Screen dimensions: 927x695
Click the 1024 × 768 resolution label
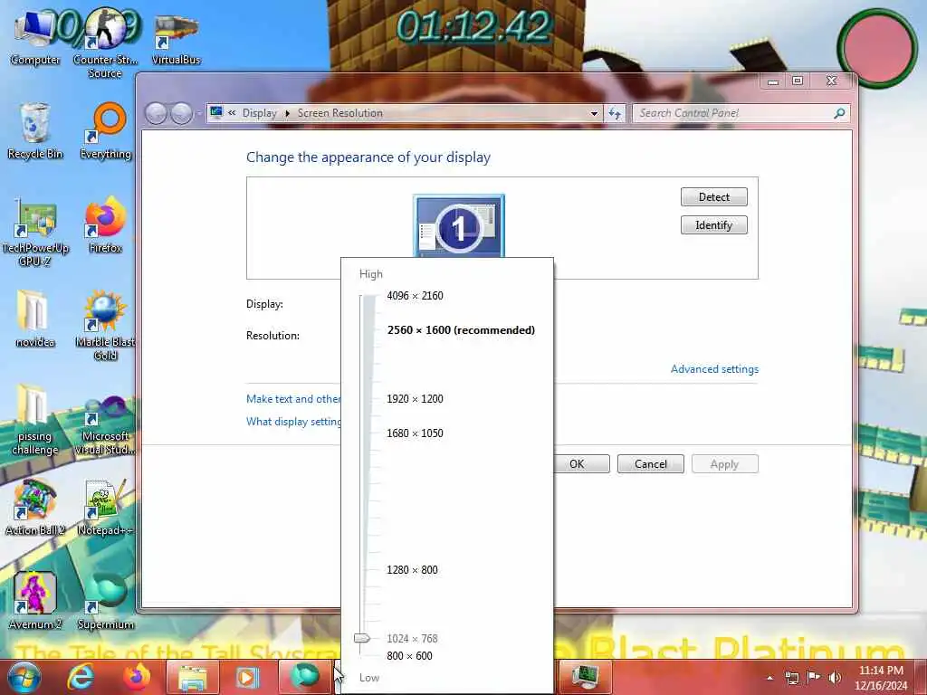(412, 638)
